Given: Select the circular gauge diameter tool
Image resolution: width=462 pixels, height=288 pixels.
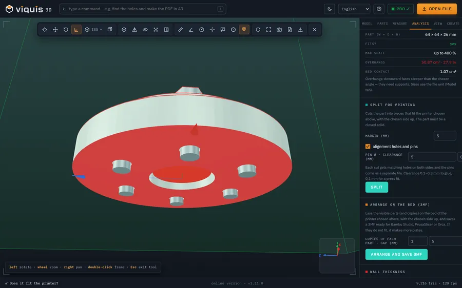Looking at the screenshot, I should click(202, 29).
